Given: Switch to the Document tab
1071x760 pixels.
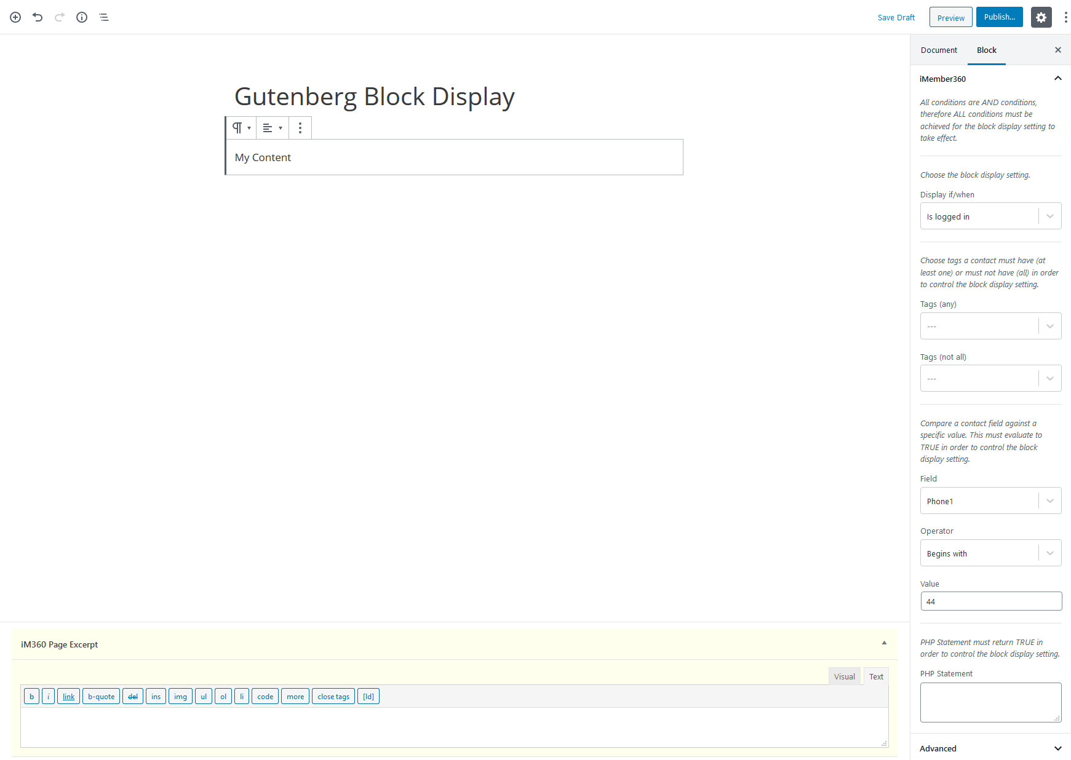Looking at the screenshot, I should coord(939,50).
